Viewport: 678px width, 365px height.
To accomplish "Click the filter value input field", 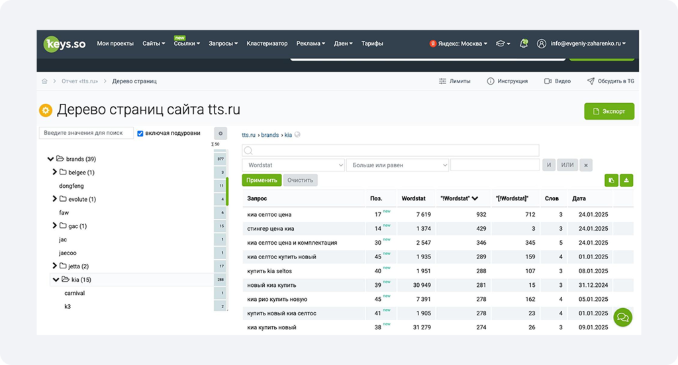I will [x=495, y=165].
